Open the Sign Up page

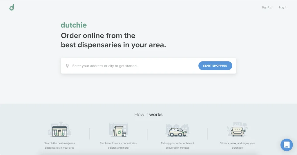coord(267,7)
